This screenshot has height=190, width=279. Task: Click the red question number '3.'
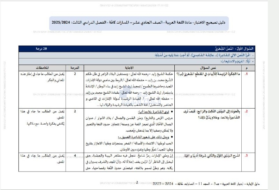coord(246,156)
